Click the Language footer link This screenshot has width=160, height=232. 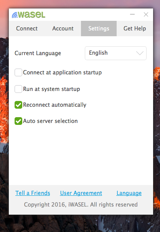pyautogui.click(x=129, y=193)
